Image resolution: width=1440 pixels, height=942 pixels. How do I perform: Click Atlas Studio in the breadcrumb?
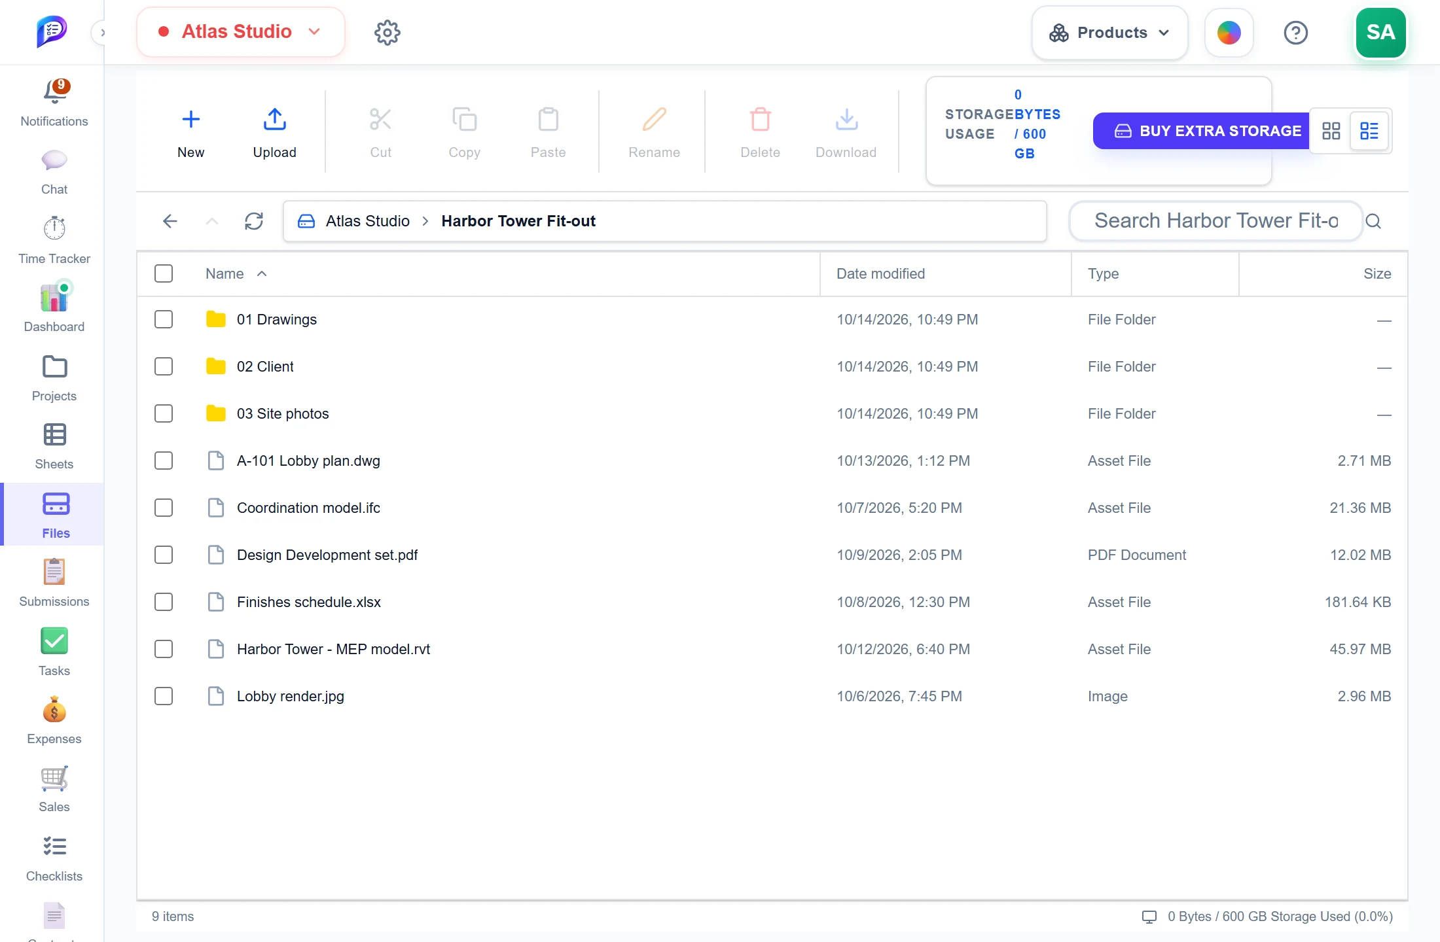point(368,221)
